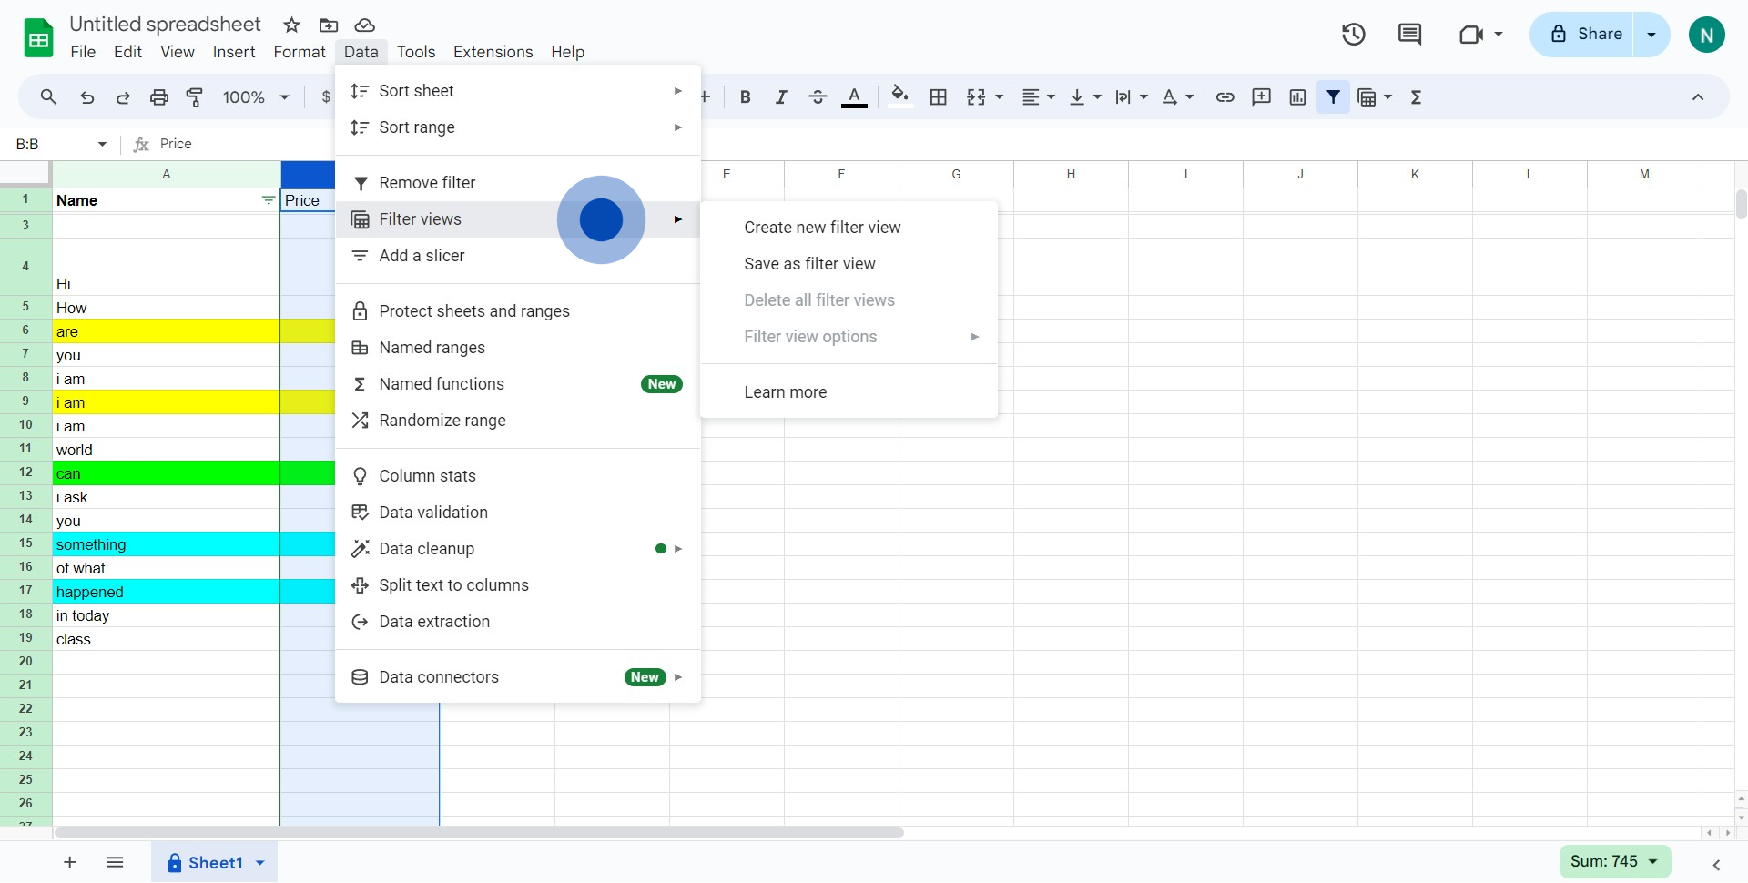
Task: Insert a link
Action: [x=1225, y=96]
